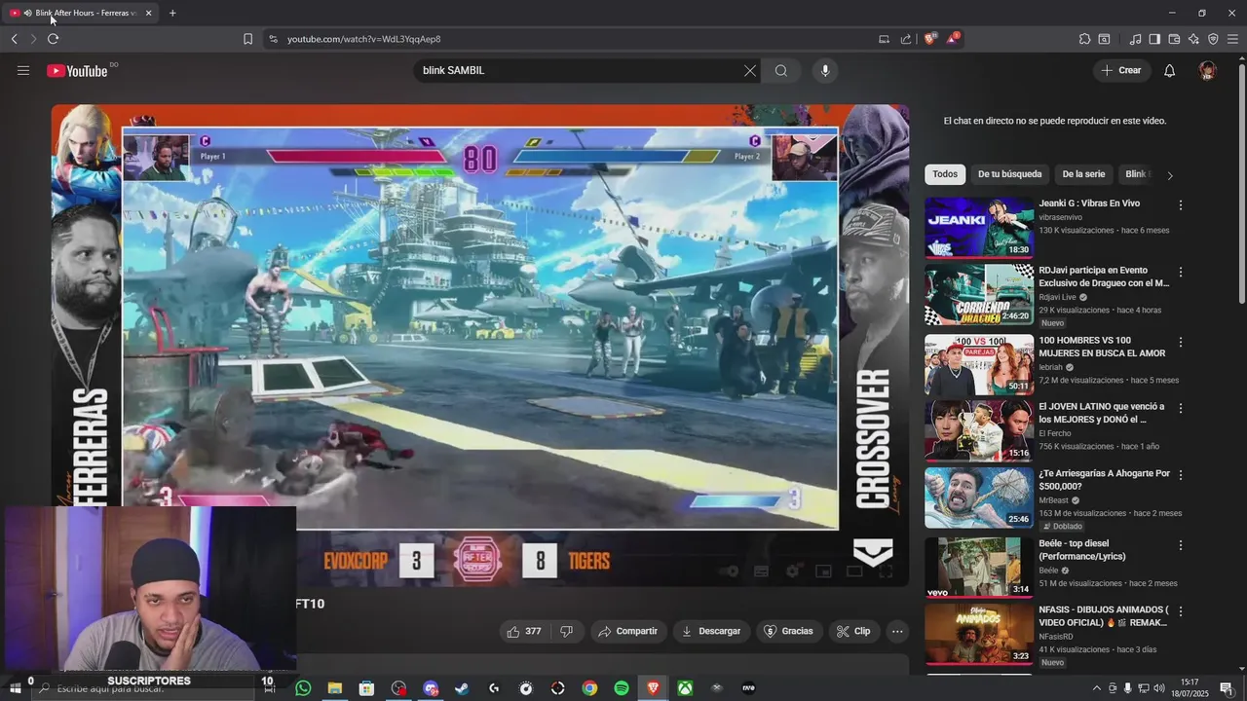Open WhatsApp from the taskbar
The height and width of the screenshot is (701, 1247).
click(x=303, y=688)
